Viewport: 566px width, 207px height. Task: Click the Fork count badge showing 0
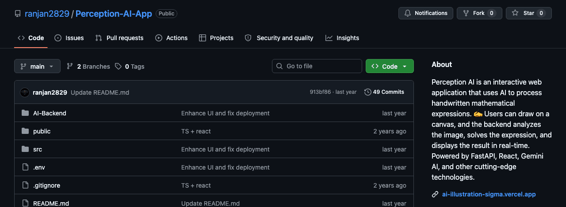(x=492, y=13)
